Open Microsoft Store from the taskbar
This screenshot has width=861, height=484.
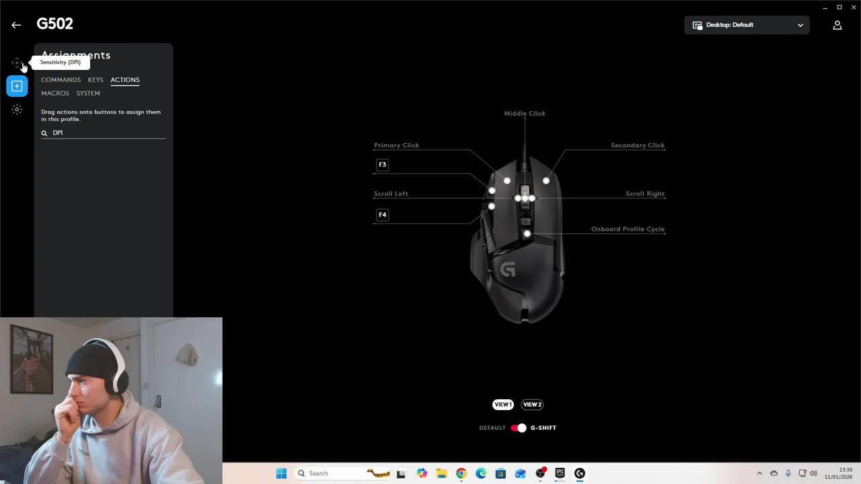click(x=500, y=473)
